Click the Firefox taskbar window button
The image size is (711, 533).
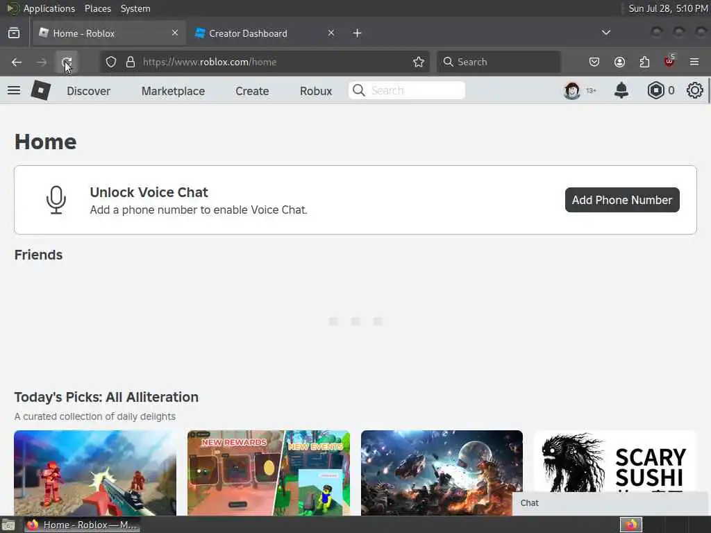point(82,525)
